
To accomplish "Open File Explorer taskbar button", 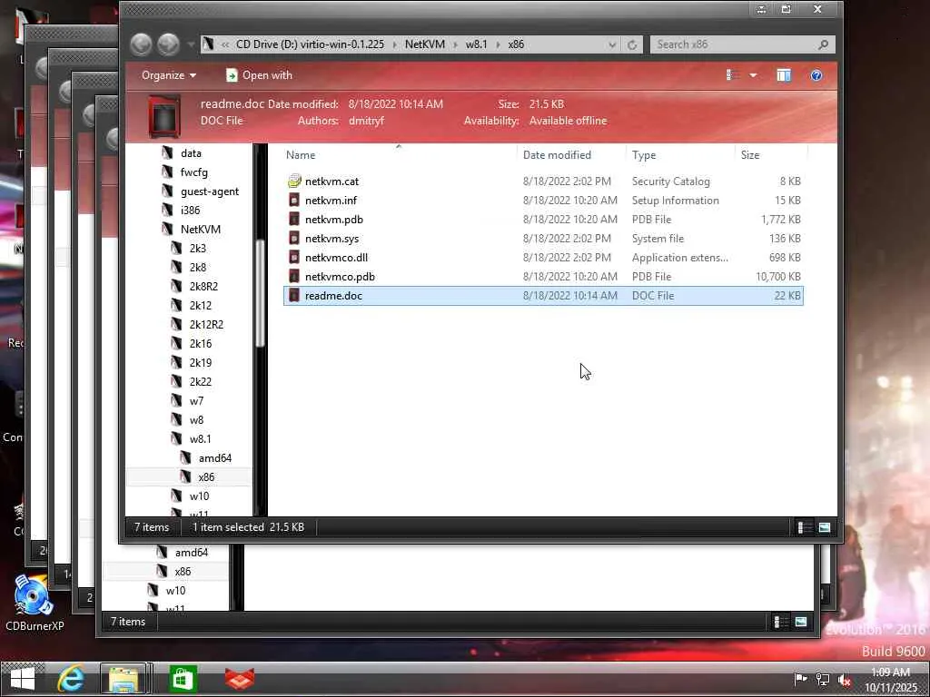I will (124, 679).
